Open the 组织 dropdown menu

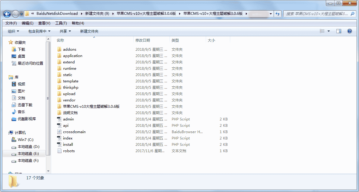coord(14,31)
